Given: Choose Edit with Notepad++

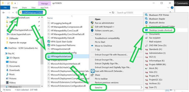Looking at the screenshot, I should tap(105, 27).
